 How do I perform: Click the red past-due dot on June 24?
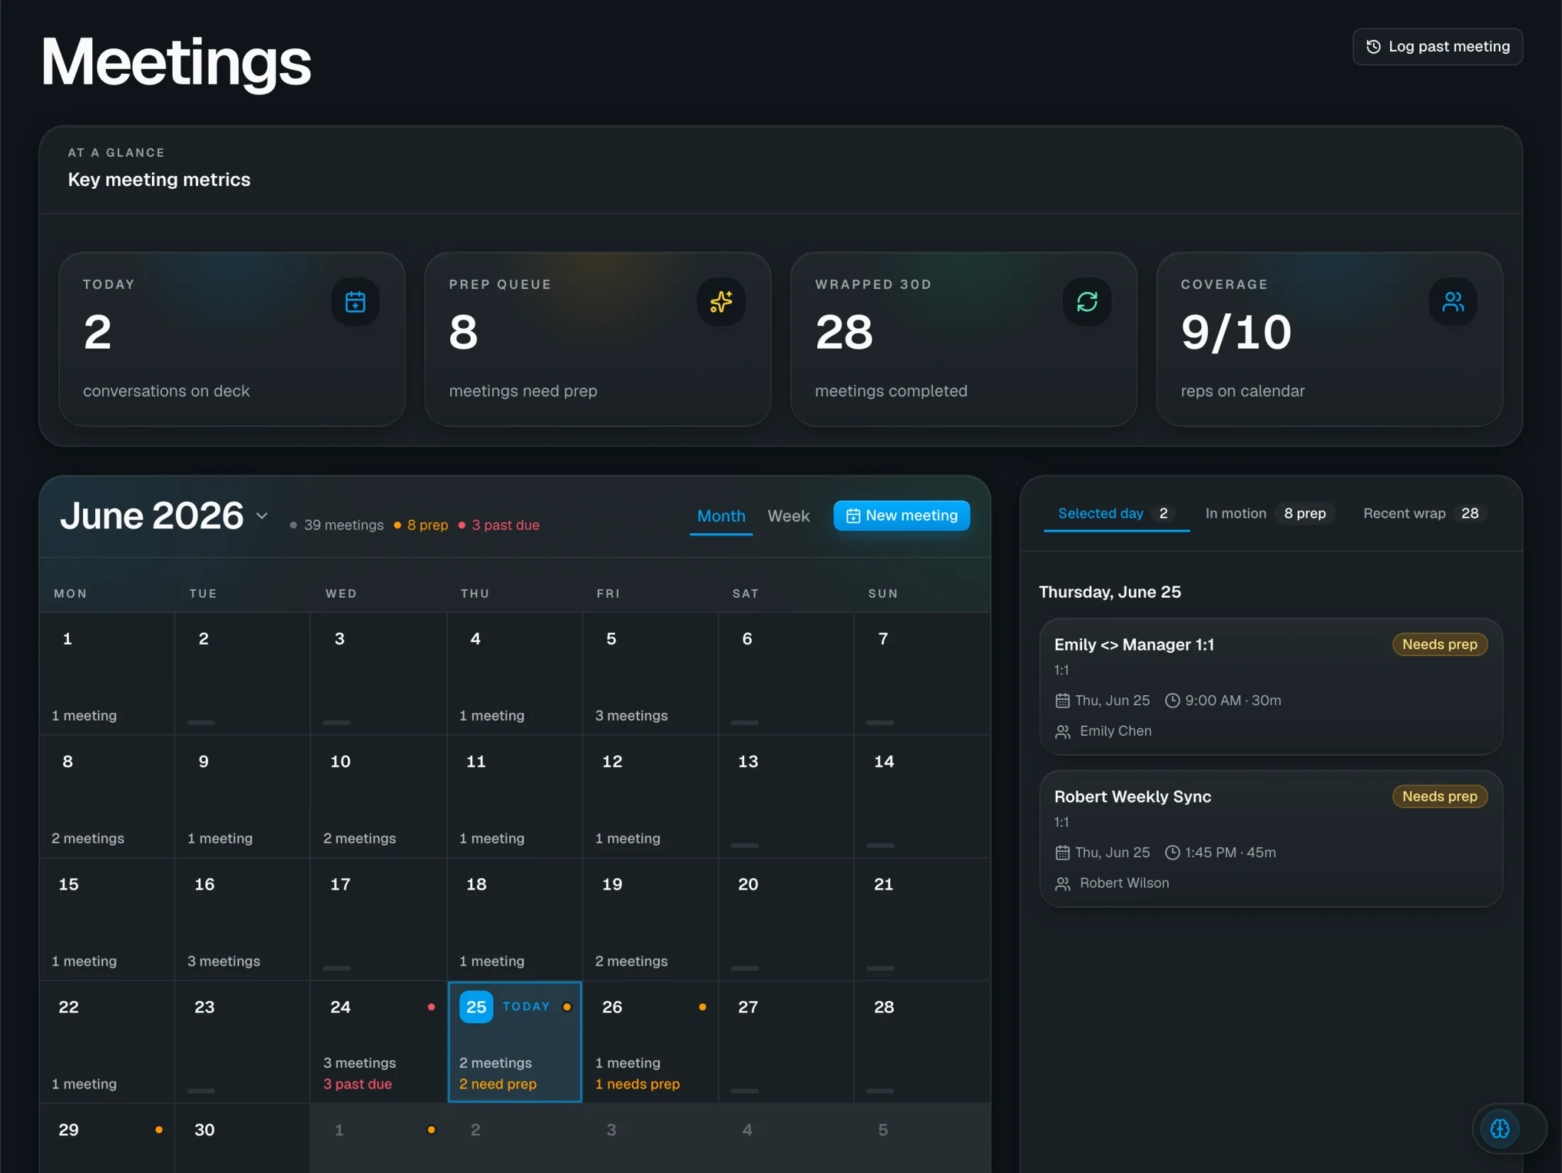[x=431, y=1007]
